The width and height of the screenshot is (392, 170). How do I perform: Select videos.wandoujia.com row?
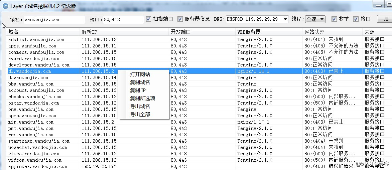pos(199,160)
